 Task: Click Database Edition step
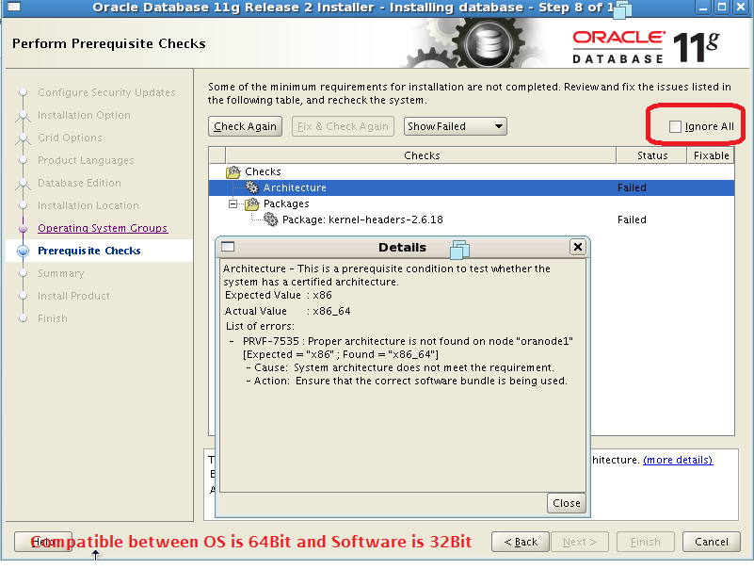[79, 183]
